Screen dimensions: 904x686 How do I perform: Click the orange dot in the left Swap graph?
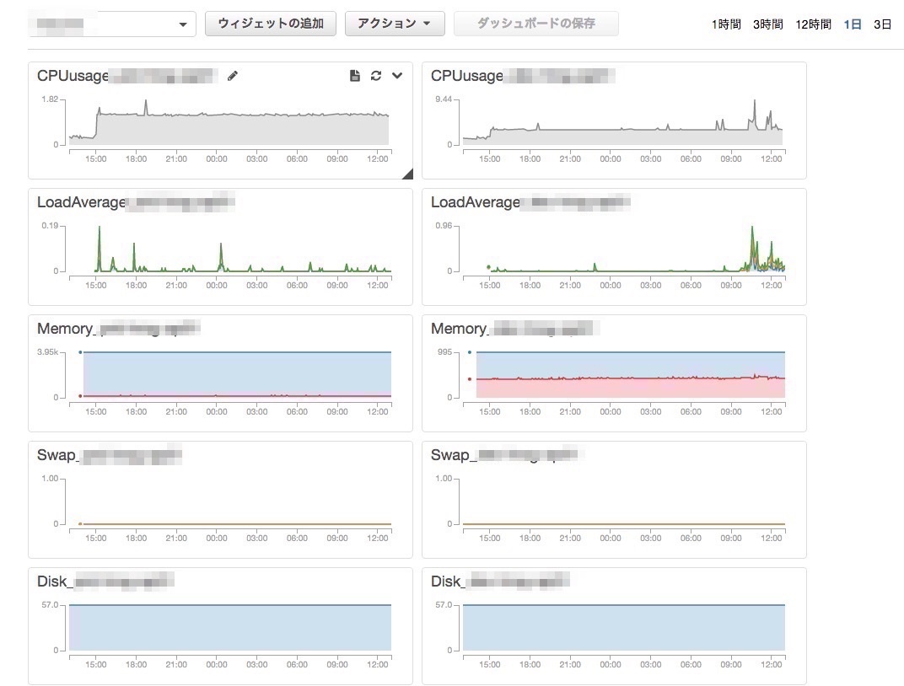pyautogui.click(x=80, y=523)
